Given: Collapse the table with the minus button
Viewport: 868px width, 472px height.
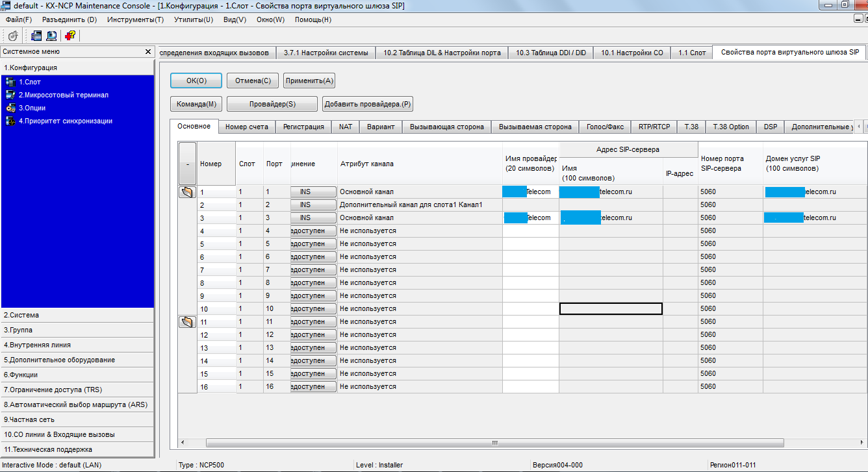Looking at the screenshot, I should 187,164.
